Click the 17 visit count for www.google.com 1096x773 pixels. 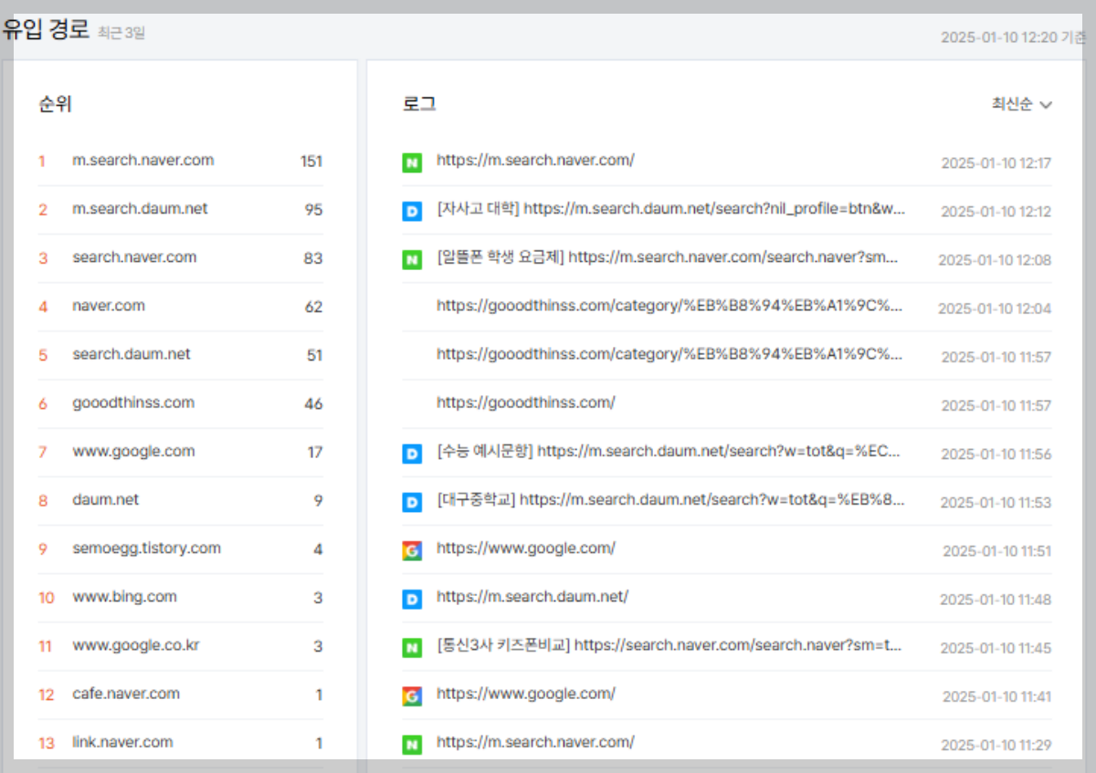coord(315,452)
